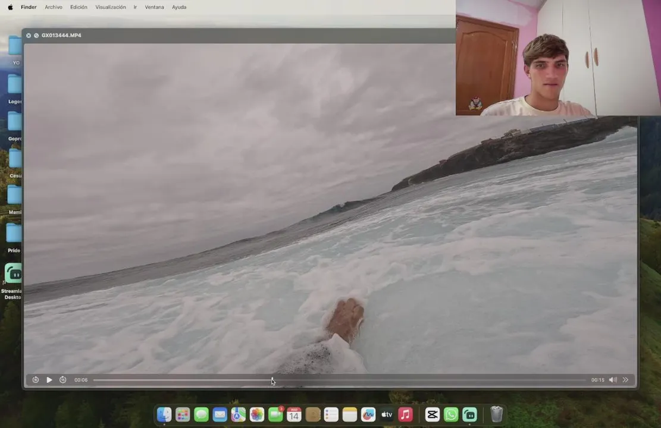The width and height of the screenshot is (661, 428).
Task: Open the Ventana menu
Action: [154, 7]
